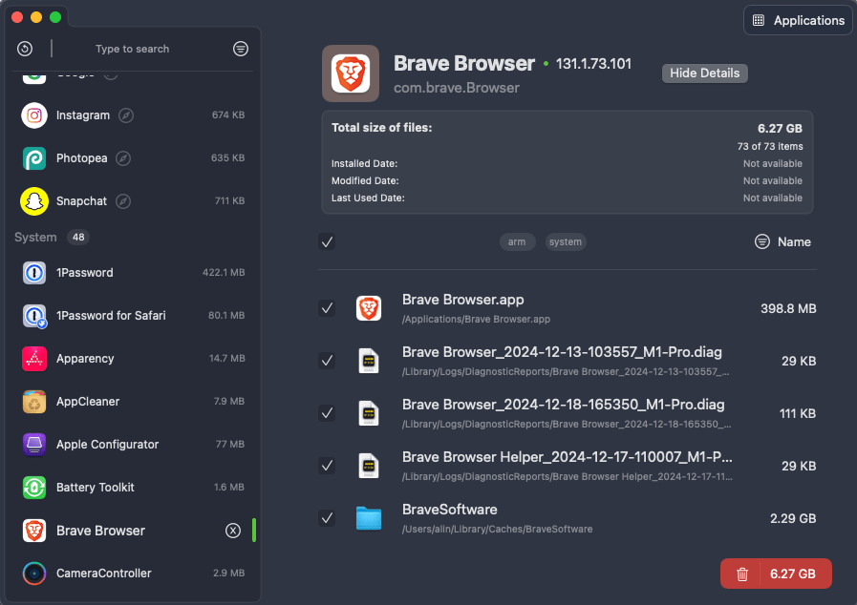Image resolution: width=857 pixels, height=605 pixels.
Task: Click the refresh/rescan icon in sidebar
Action: 25,49
